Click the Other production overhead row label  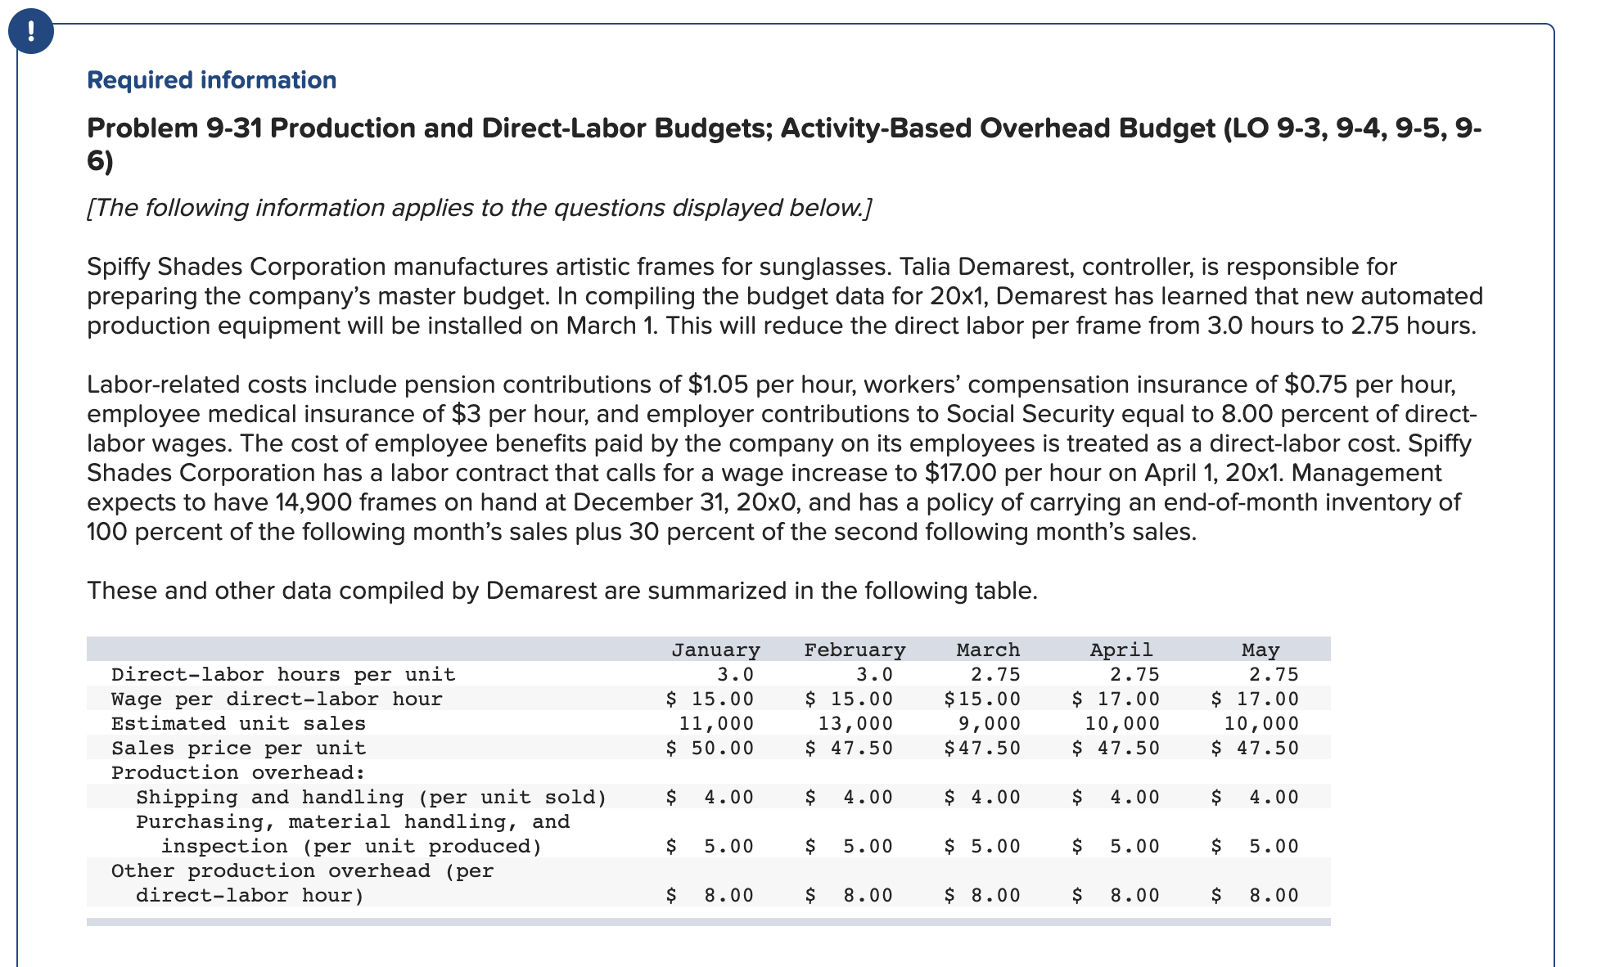[x=304, y=870]
